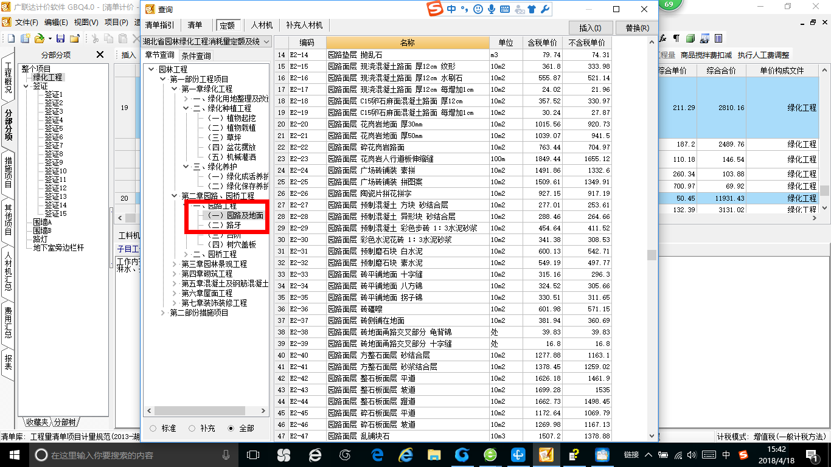This screenshot has height=467, width=831.
Task: Switch to the 补充人材机 tab
Action: 304,26
